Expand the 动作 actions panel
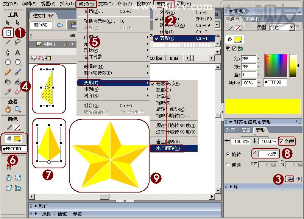The height and width of the screenshot is (219, 304). pyautogui.click(x=36, y=206)
